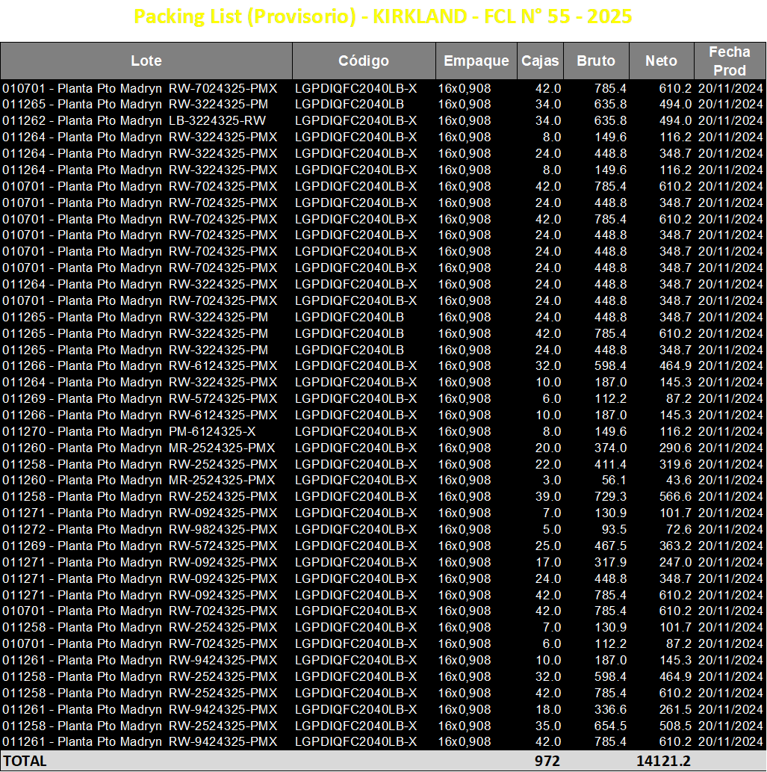Click the total neto value 14121.2

(664, 762)
